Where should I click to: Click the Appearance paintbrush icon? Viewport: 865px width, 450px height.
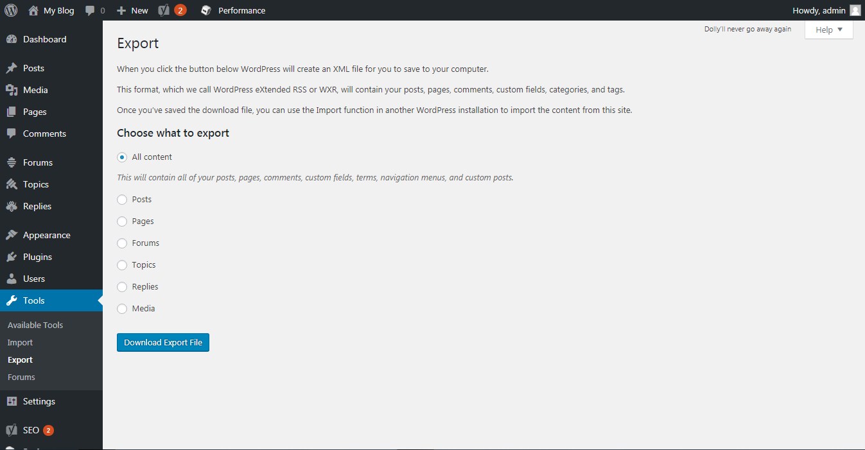click(x=12, y=235)
